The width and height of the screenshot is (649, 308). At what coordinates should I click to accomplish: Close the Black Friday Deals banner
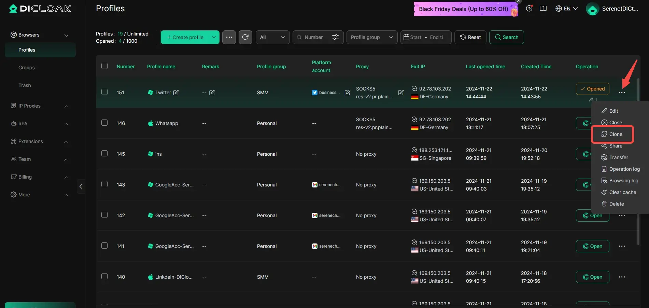point(519,1)
